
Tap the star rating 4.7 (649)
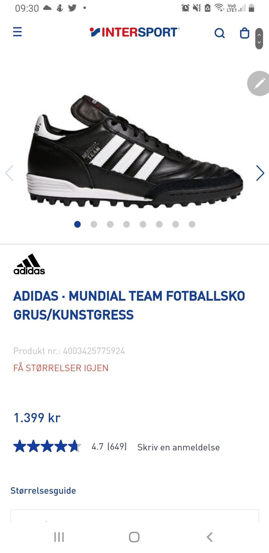pyautogui.click(x=70, y=446)
